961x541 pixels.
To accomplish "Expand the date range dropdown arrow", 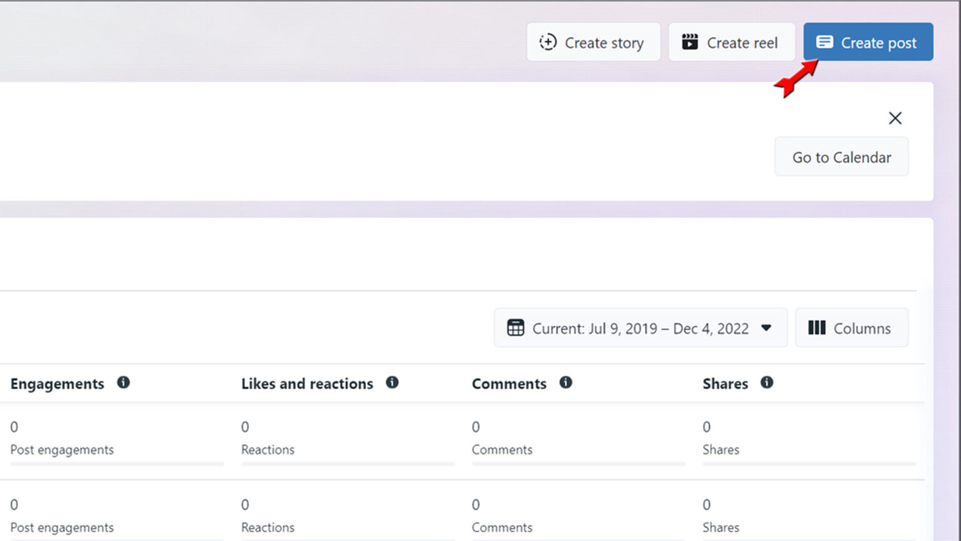I will coord(766,327).
